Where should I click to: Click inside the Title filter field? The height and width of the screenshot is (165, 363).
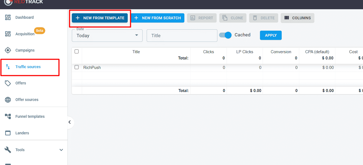[182, 36]
